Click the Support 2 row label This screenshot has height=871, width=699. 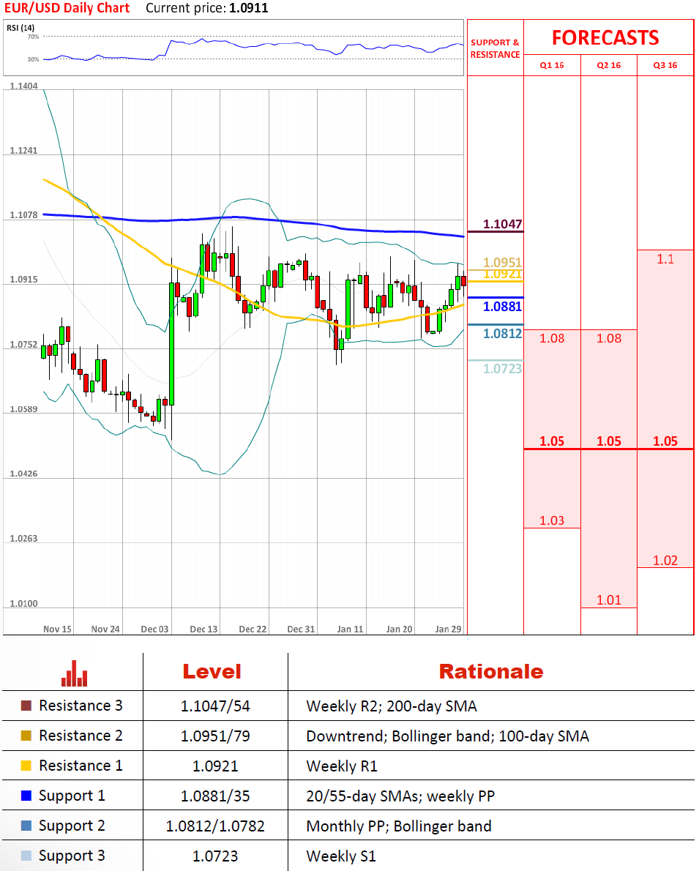click(72, 826)
